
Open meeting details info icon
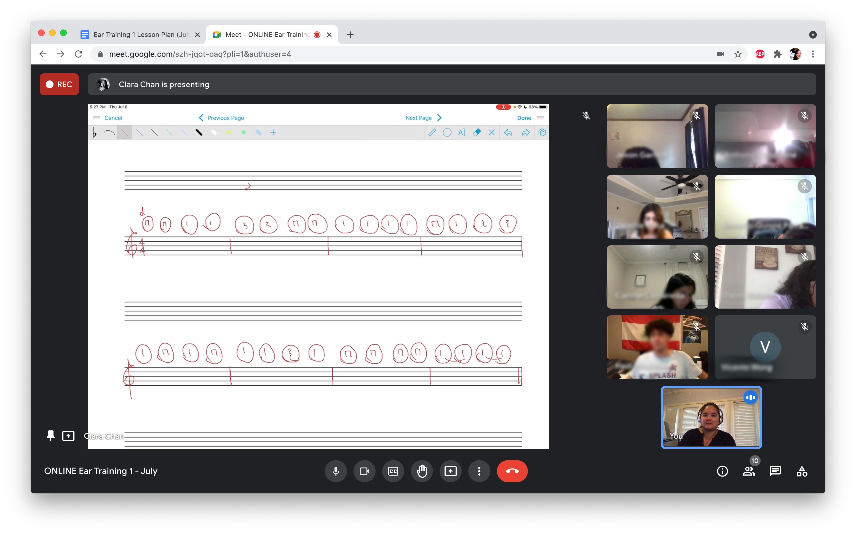click(722, 471)
